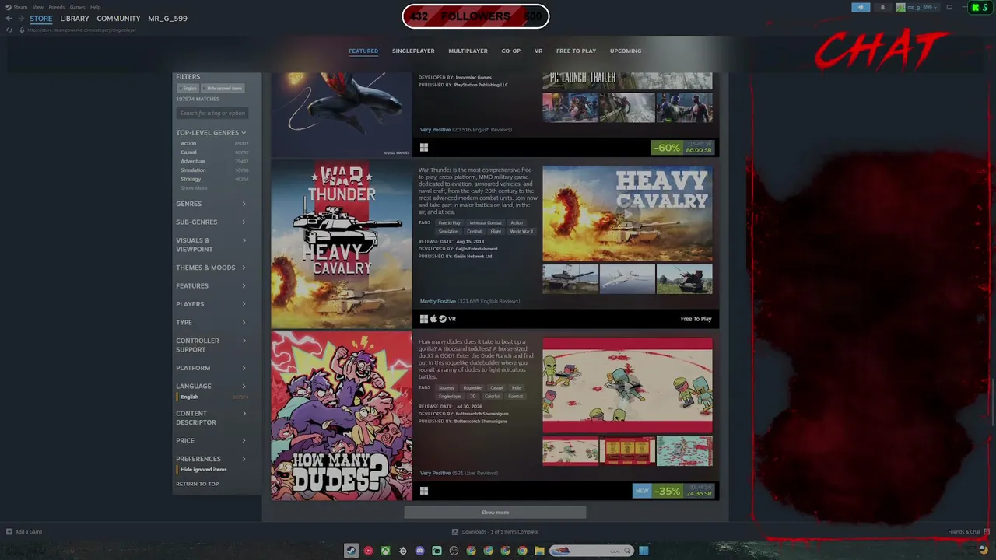Expand the Controller Support section
Image resolution: width=996 pixels, height=560 pixels.
click(x=211, y=345)
